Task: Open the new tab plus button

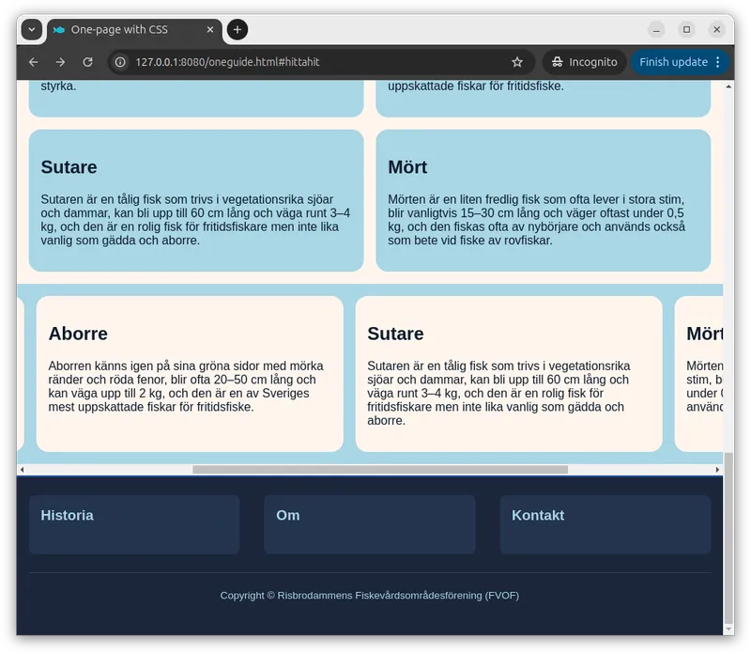Action: click(x=238, y=29)
